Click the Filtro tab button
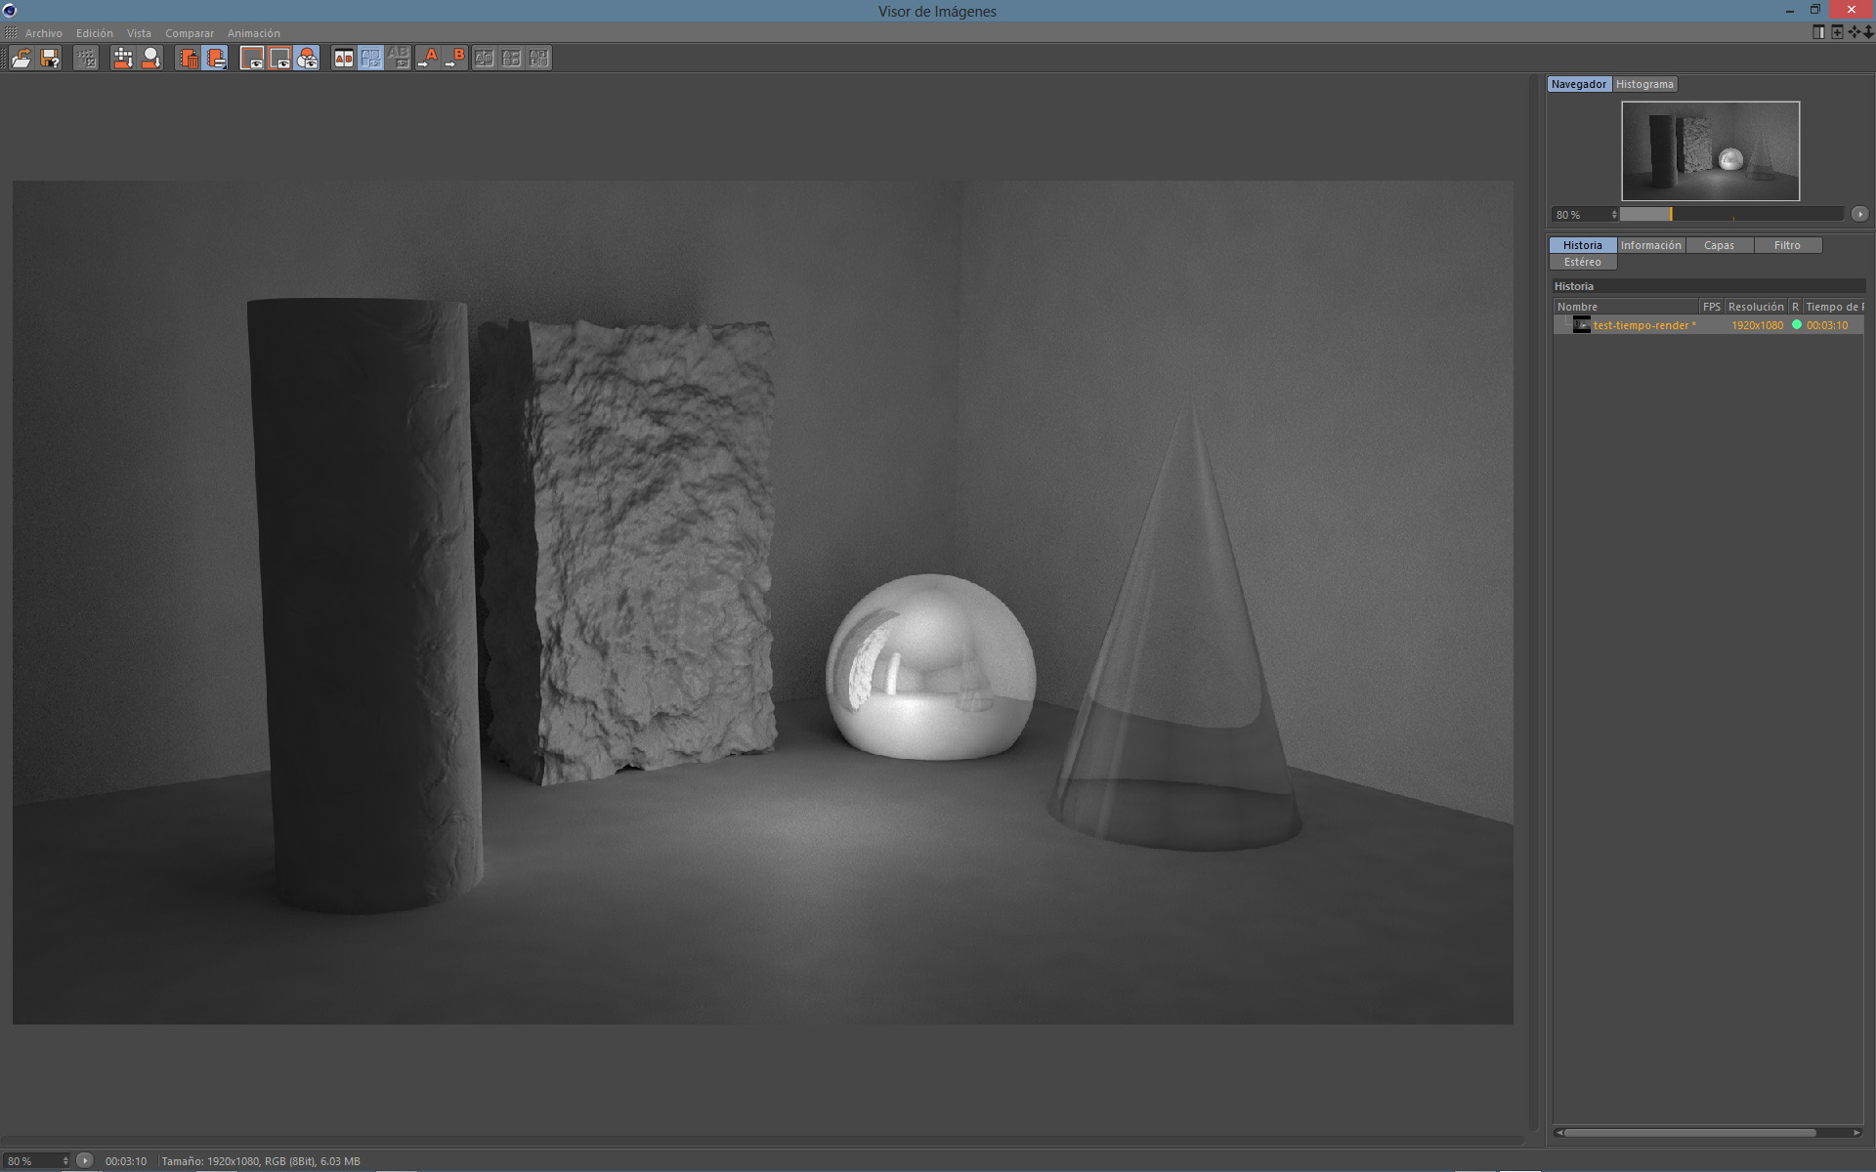The image size is (1876, 1172). (1787, 245)
